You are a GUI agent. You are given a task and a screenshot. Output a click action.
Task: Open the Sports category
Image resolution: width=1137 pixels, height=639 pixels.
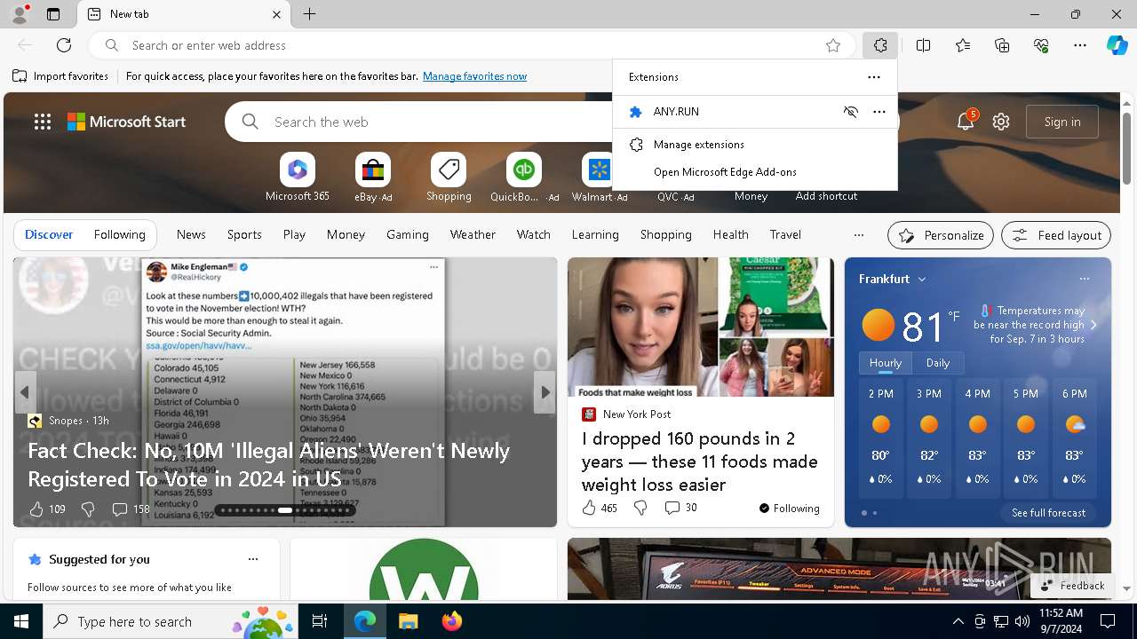click(x=244, y=234)
